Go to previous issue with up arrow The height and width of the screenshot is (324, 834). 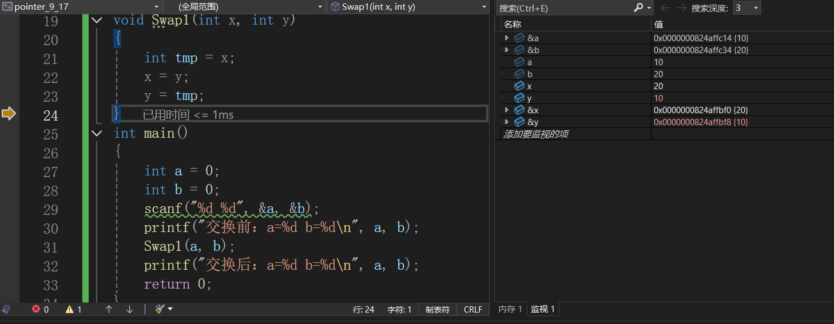point(109,309)
